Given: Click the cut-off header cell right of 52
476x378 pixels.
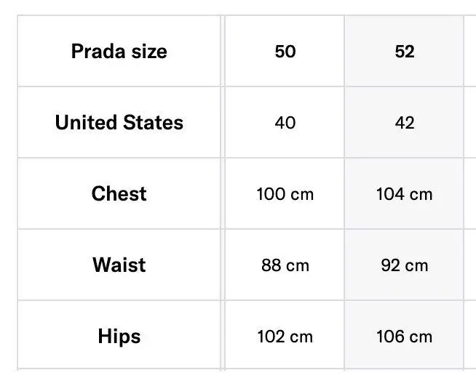Looking at the screenshot, I should click(470, 52).
